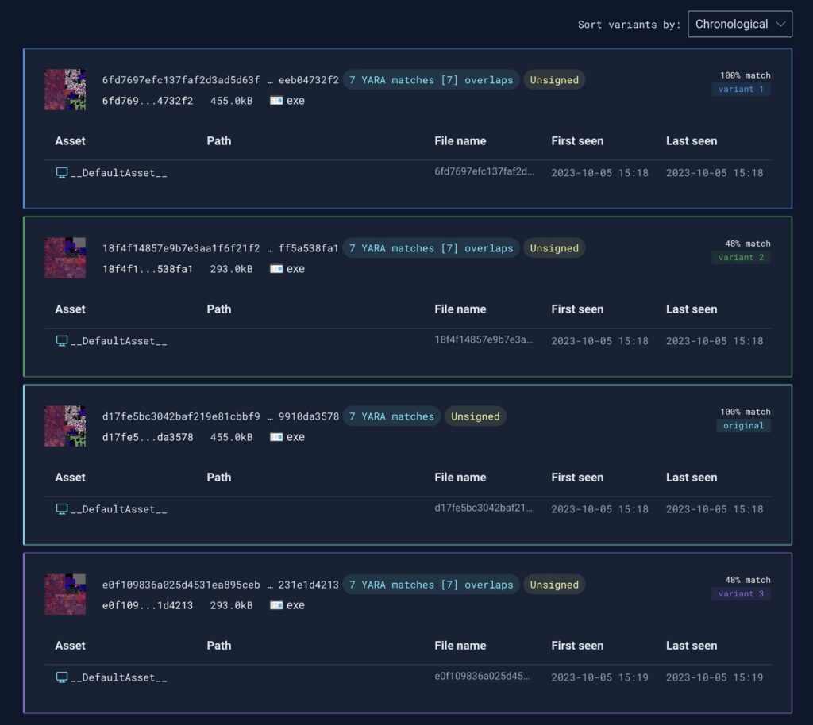Click the monitor icon in original file asset row
This screenshot has width=813, height=725.
tap(62, 509)
